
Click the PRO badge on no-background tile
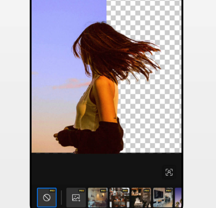pyautogui.click(x=52, y=191)
